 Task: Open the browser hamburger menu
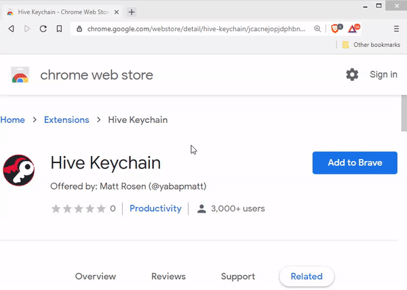click(x=396, y=29)
